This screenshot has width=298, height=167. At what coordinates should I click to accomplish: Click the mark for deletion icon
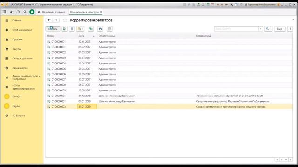(72, 29)
